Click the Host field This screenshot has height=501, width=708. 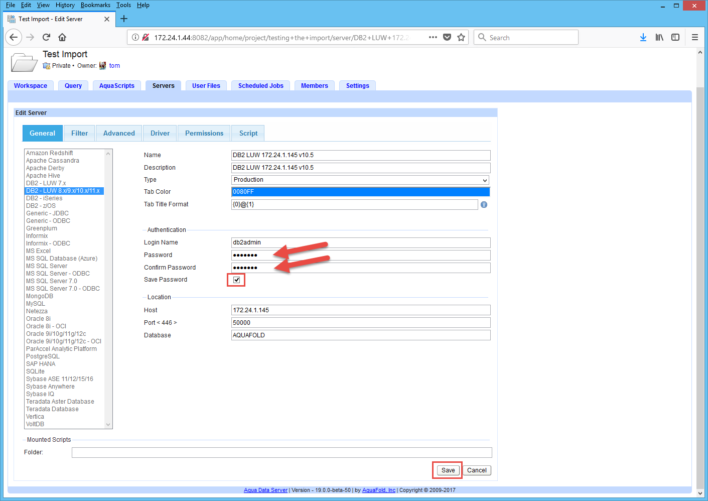(361, 310)
